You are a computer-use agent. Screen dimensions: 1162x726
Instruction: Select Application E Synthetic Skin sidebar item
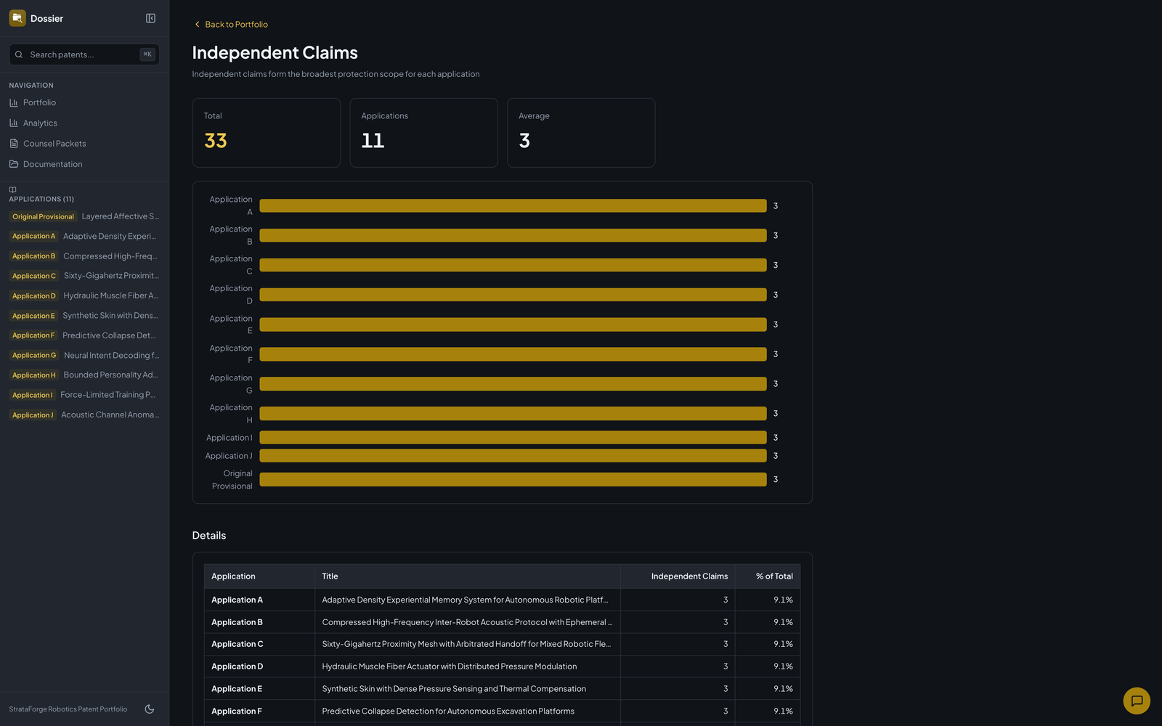point(84,316)
